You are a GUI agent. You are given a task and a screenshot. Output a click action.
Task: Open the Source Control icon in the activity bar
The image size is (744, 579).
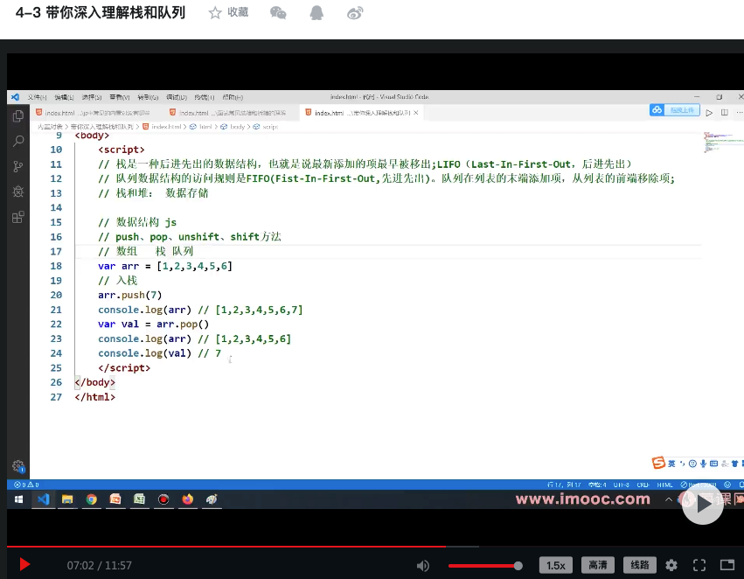(18, 166)
